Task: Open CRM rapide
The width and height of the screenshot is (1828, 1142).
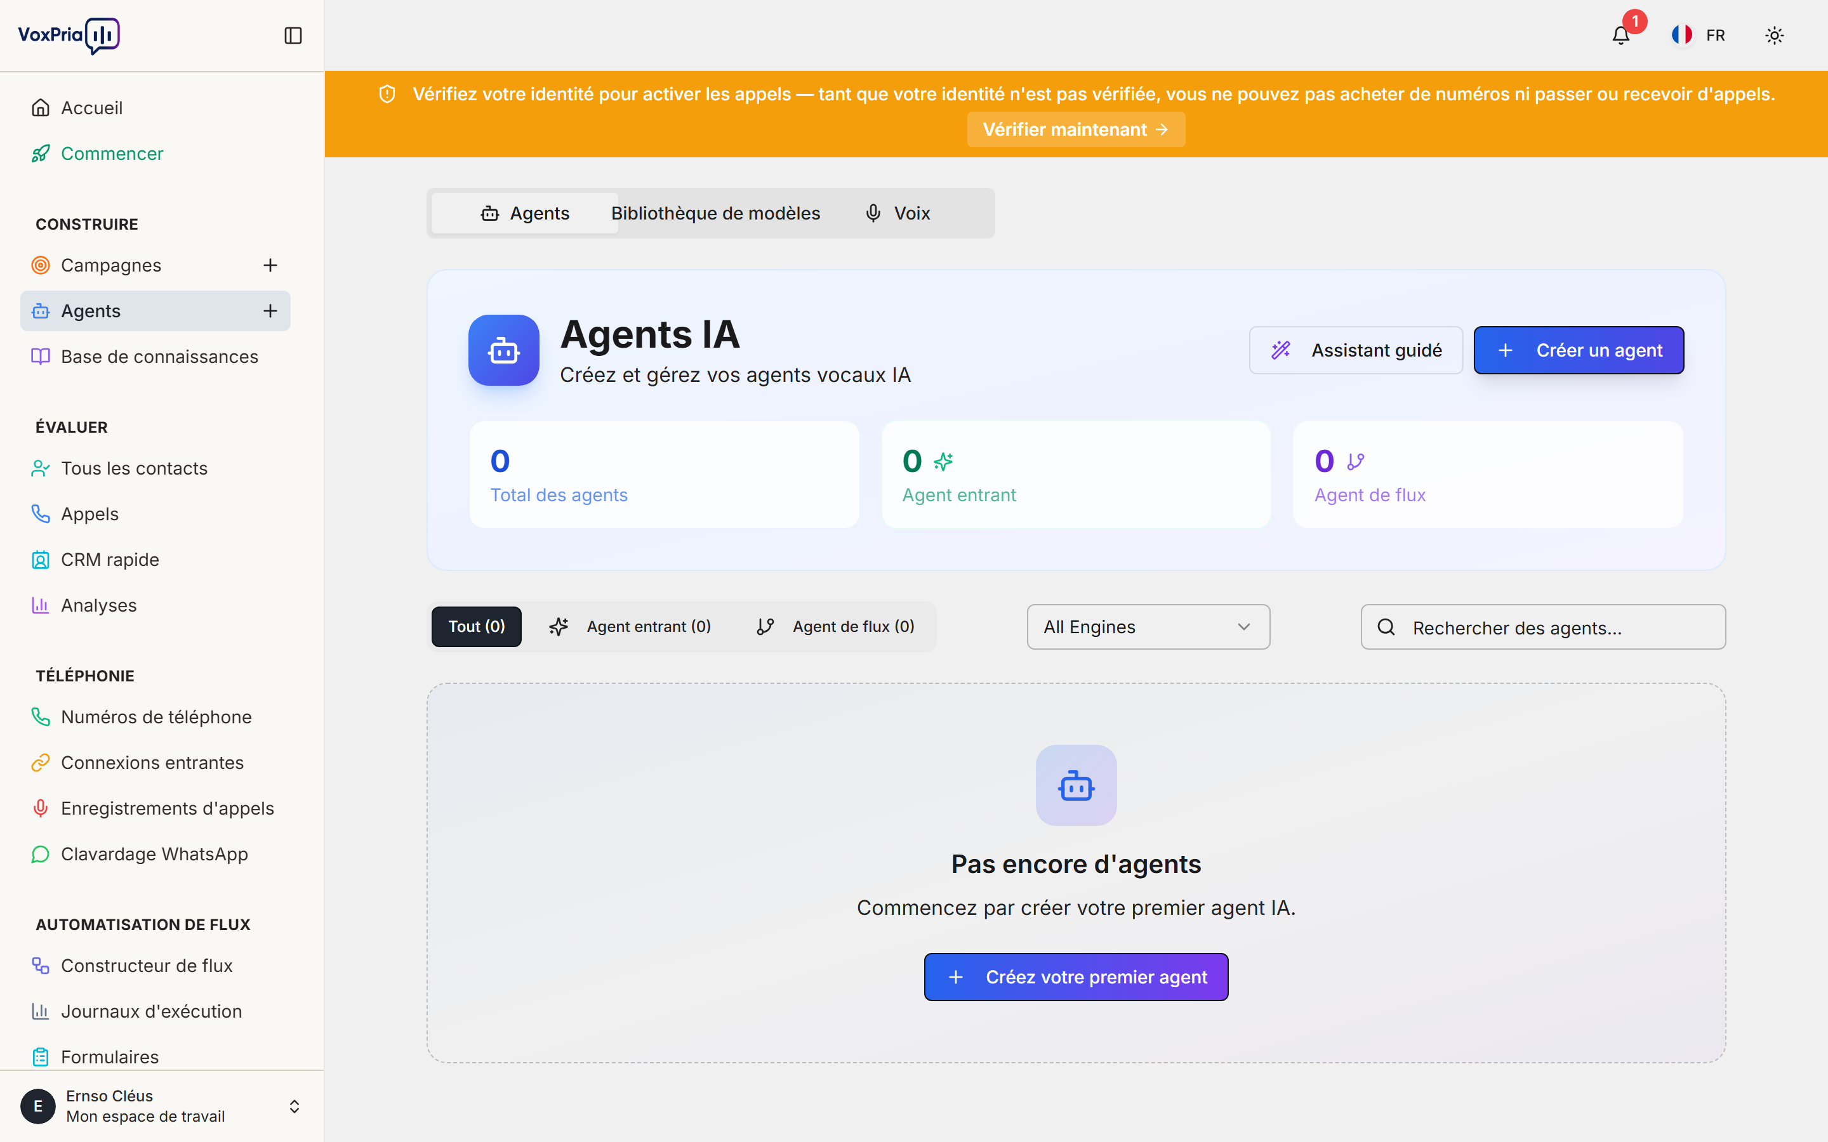Action: coord(155,560)
